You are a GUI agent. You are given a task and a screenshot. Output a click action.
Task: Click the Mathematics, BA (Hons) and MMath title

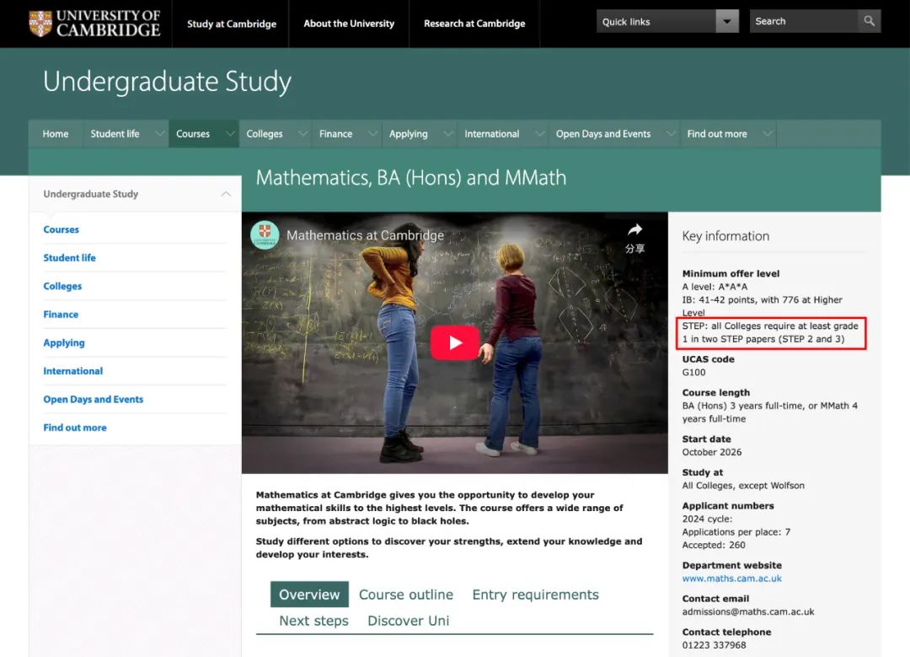pyautogui.click(x=411, y=178)
